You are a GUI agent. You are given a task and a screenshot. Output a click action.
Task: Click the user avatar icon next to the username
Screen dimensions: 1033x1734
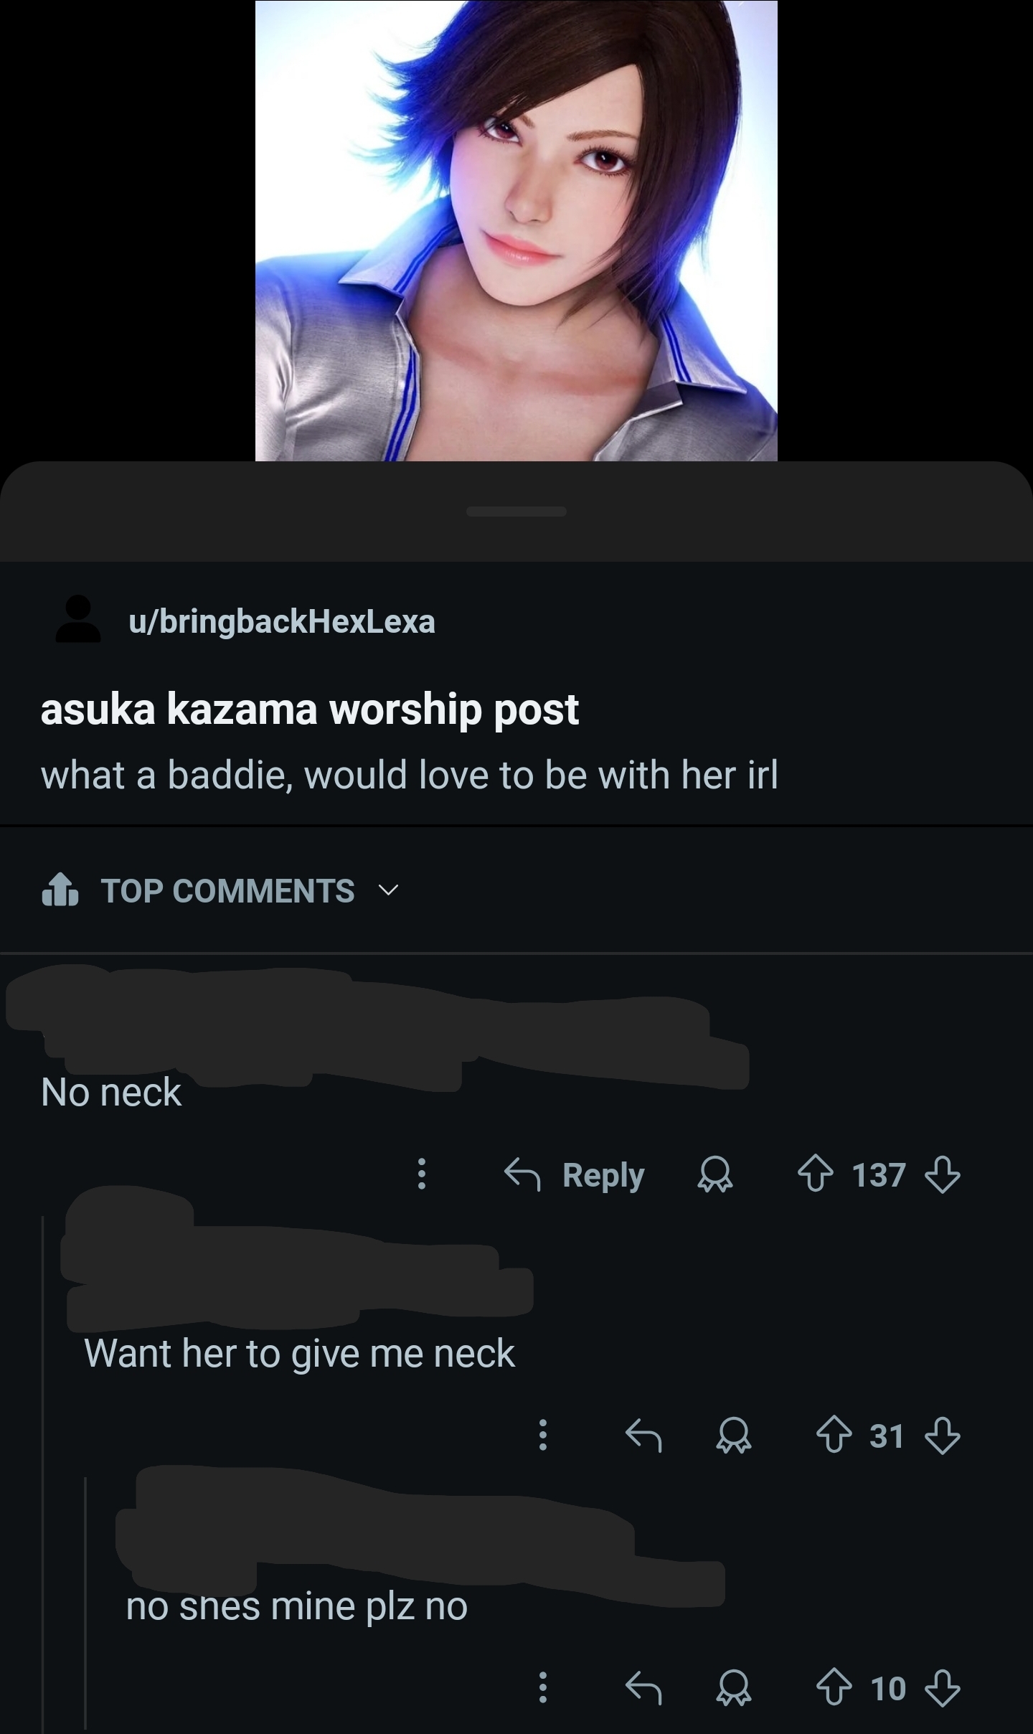78,618
